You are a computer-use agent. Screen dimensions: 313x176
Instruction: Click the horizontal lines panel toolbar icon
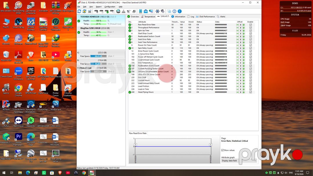(x=90, y=11)
